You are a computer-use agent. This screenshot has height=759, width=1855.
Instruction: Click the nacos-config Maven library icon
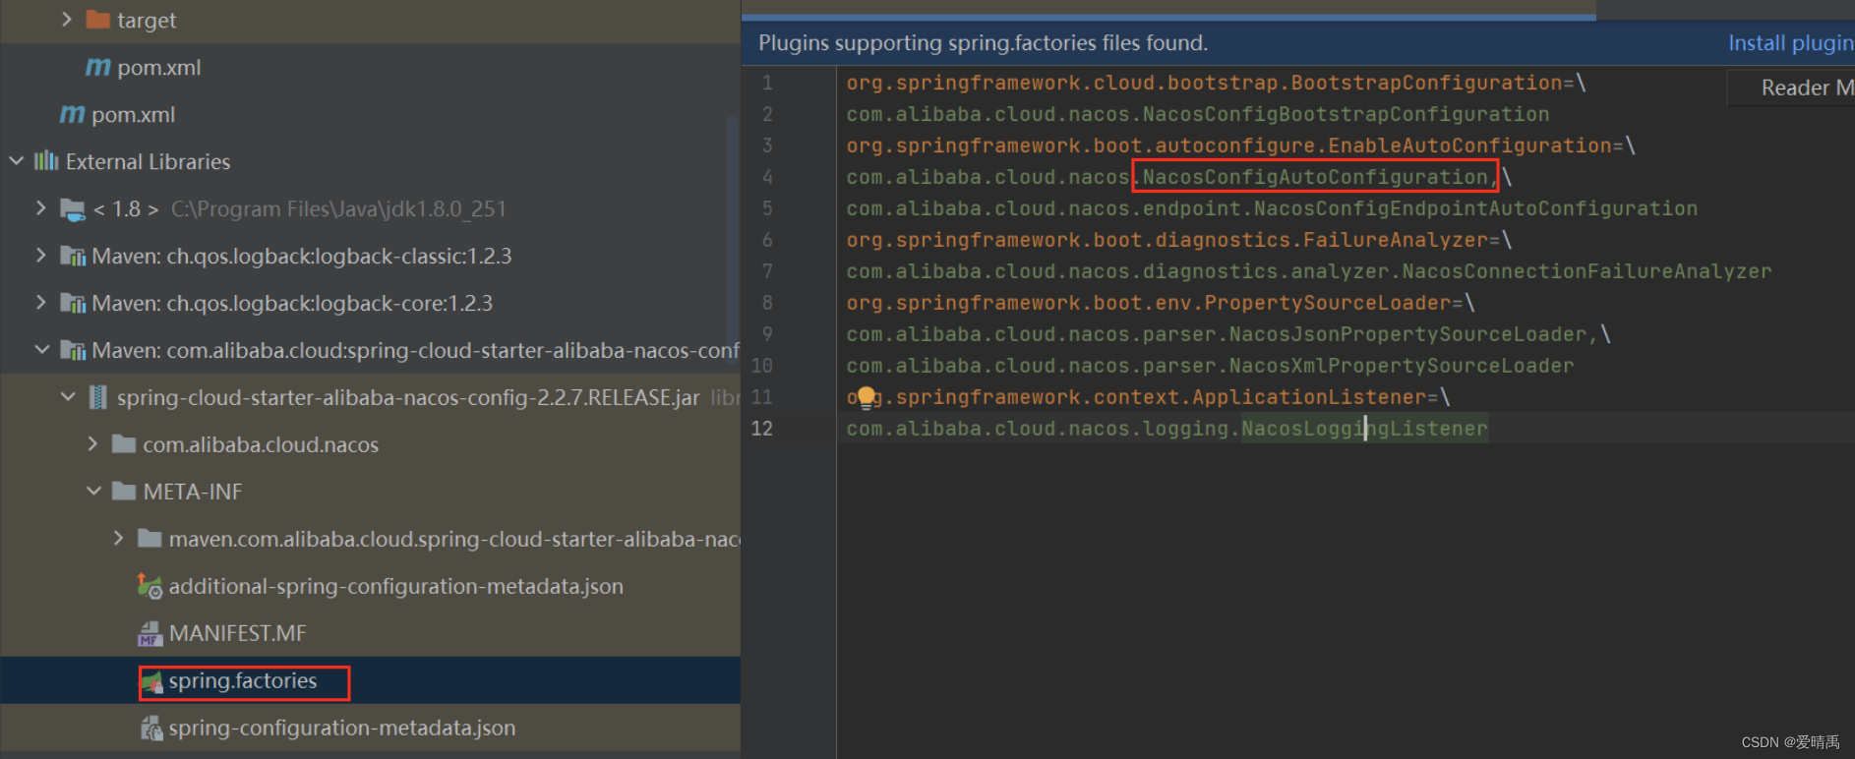(73, 350)
